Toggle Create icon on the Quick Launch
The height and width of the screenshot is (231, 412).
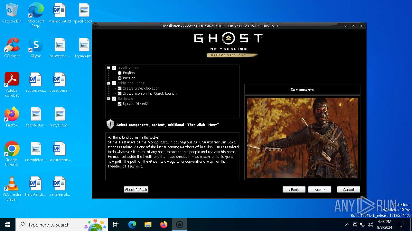pyautogui.click(x=119, y=93)
